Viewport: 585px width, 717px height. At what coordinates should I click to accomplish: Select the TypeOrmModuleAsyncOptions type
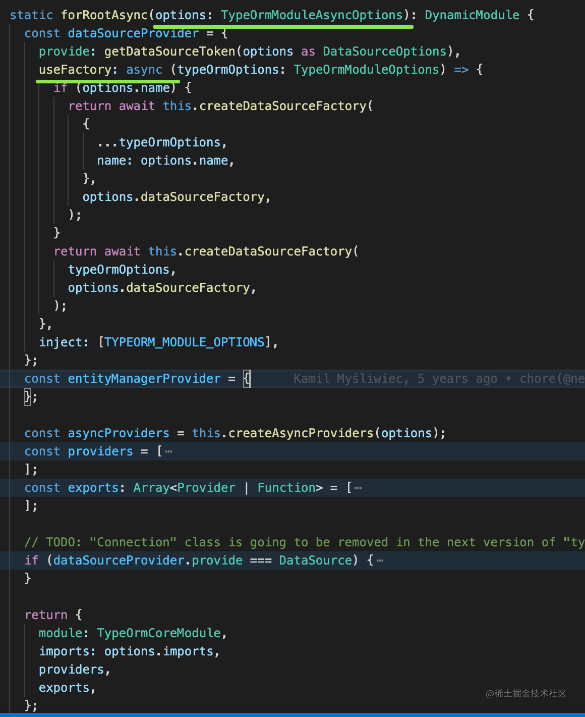tap(312, 15)
